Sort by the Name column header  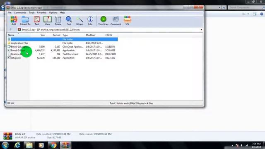coord(19,35)
